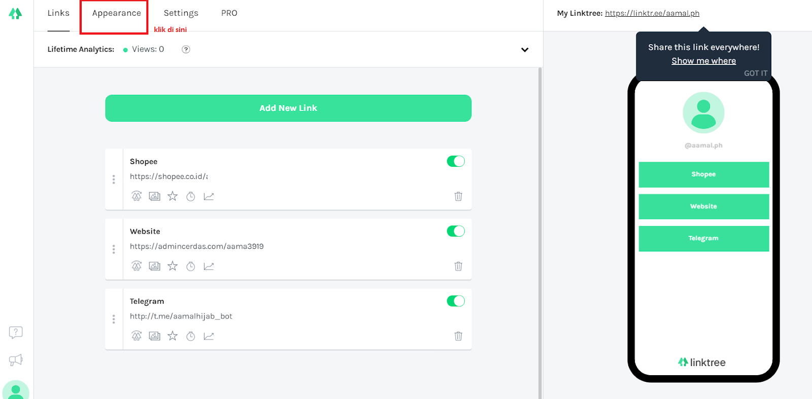Edit the Shopee link title
This screenshot has width=812, height=399.
tap(144, 162)
